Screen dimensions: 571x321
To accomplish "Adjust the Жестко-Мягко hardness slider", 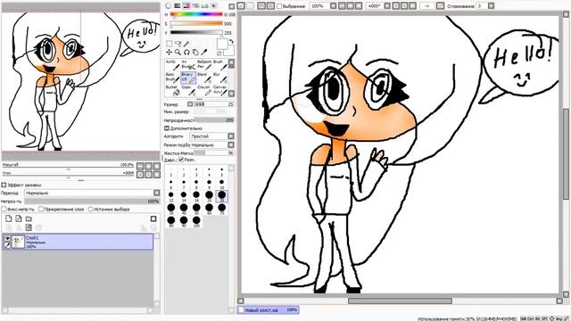I will 214,153.
